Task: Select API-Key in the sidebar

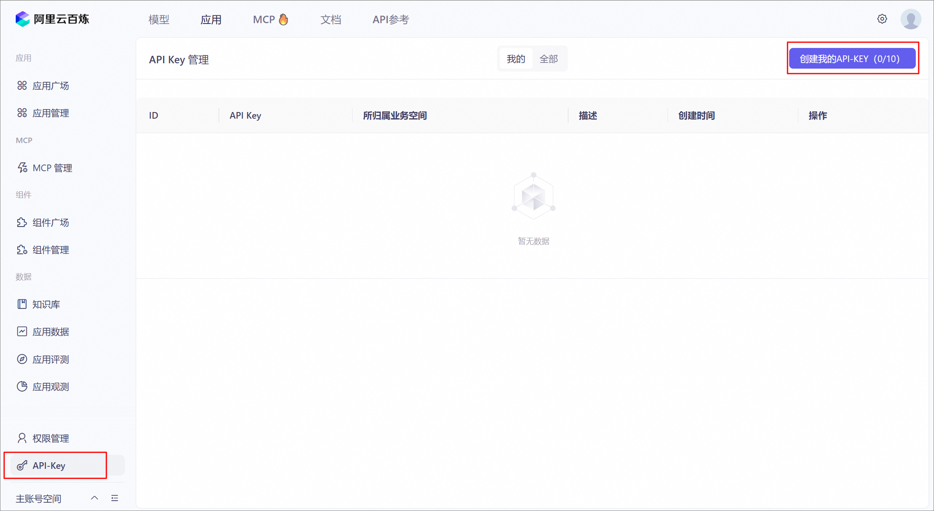Action: (x=49, y=466)
